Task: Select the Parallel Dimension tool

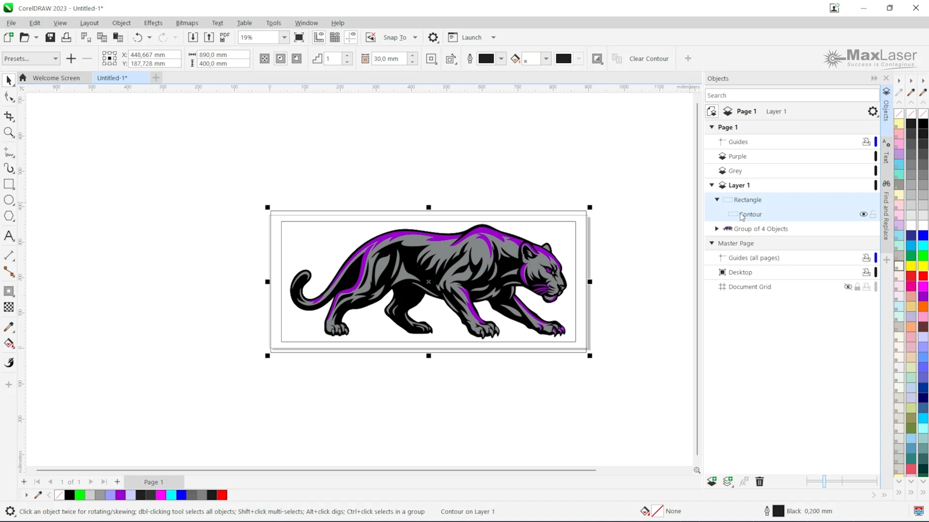Action: point(9,255)
